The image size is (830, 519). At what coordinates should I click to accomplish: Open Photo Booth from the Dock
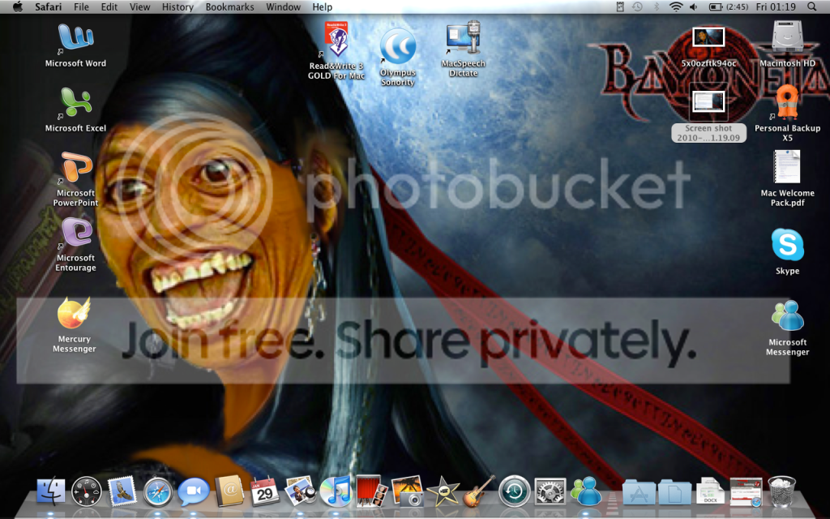coord(371,491)
